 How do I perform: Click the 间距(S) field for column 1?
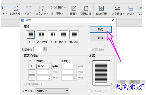(67, 66)
